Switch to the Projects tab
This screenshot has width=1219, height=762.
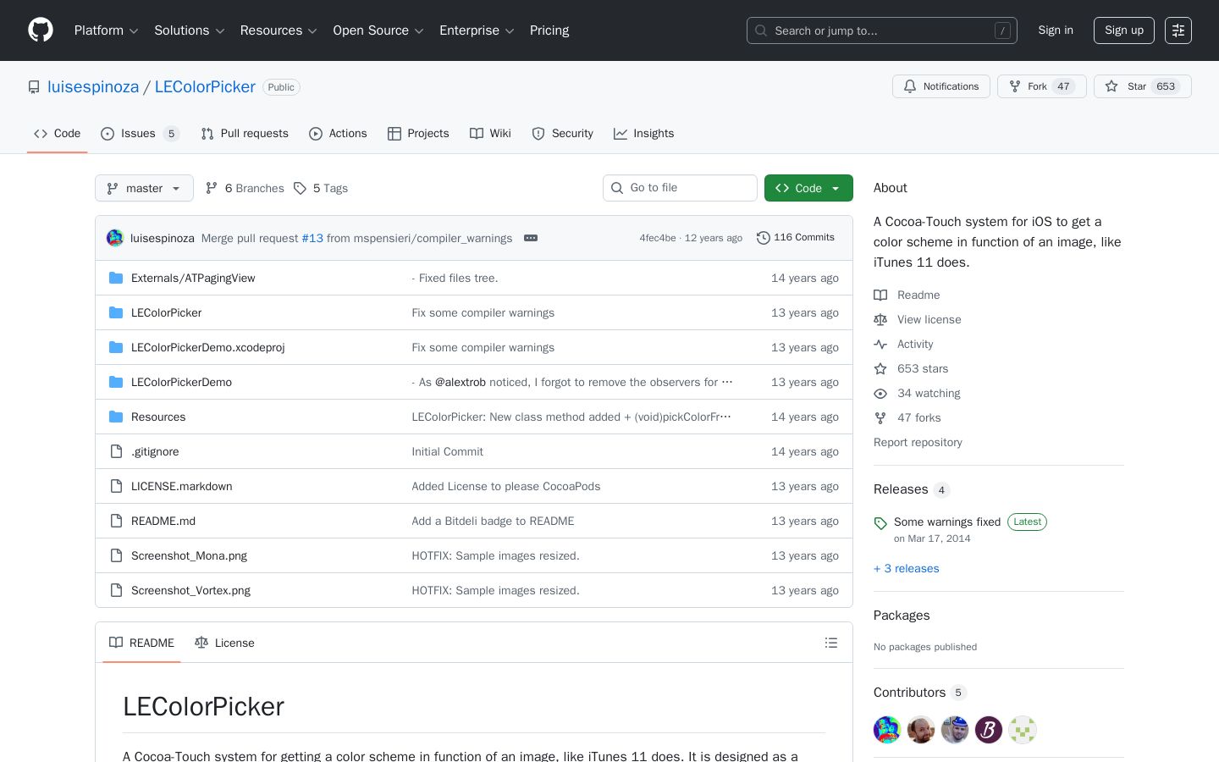[418, 134]
